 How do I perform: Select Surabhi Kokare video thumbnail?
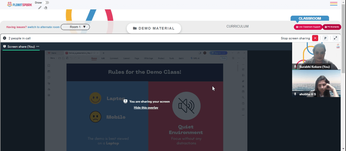pyautogui.click(x=316, y=56)
